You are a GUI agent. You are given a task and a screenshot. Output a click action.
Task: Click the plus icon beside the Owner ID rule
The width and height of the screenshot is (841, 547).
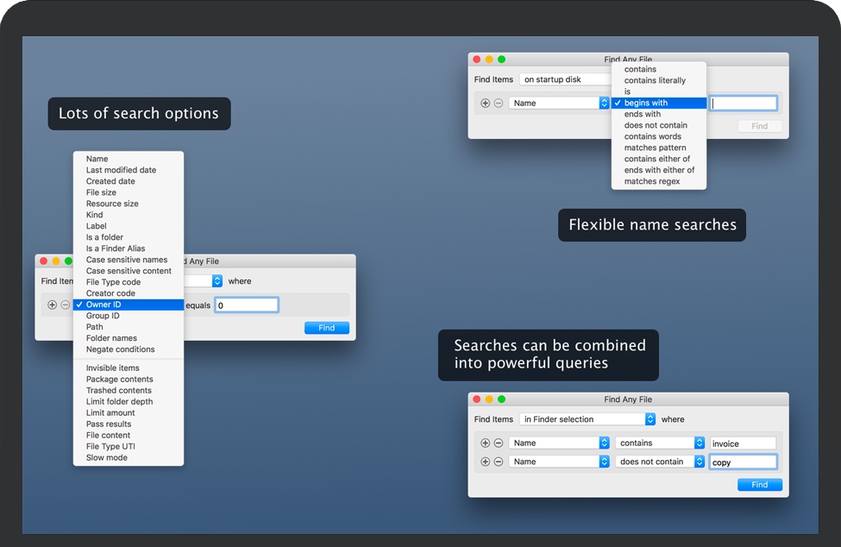pyautogui.click(x=53, y=305)
